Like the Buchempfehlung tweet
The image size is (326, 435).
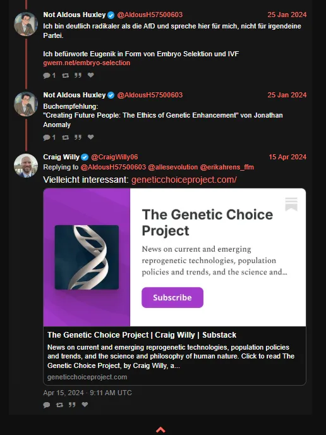coord(90,137)
